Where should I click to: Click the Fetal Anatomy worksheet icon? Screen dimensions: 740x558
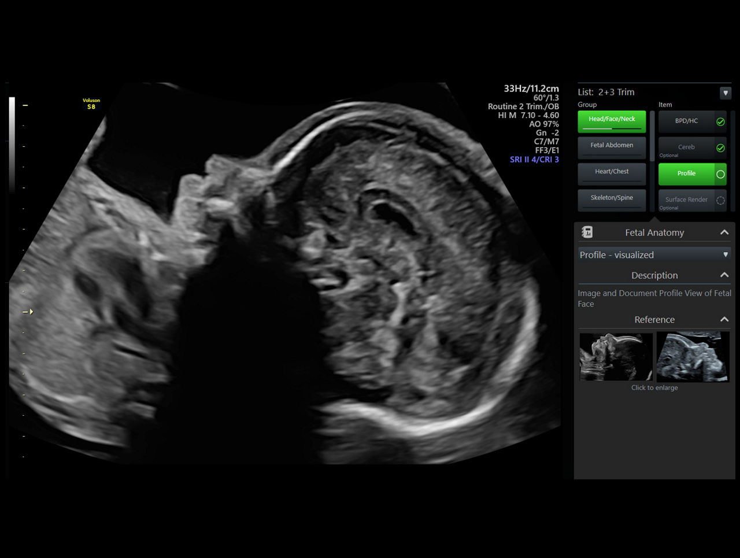587,232
